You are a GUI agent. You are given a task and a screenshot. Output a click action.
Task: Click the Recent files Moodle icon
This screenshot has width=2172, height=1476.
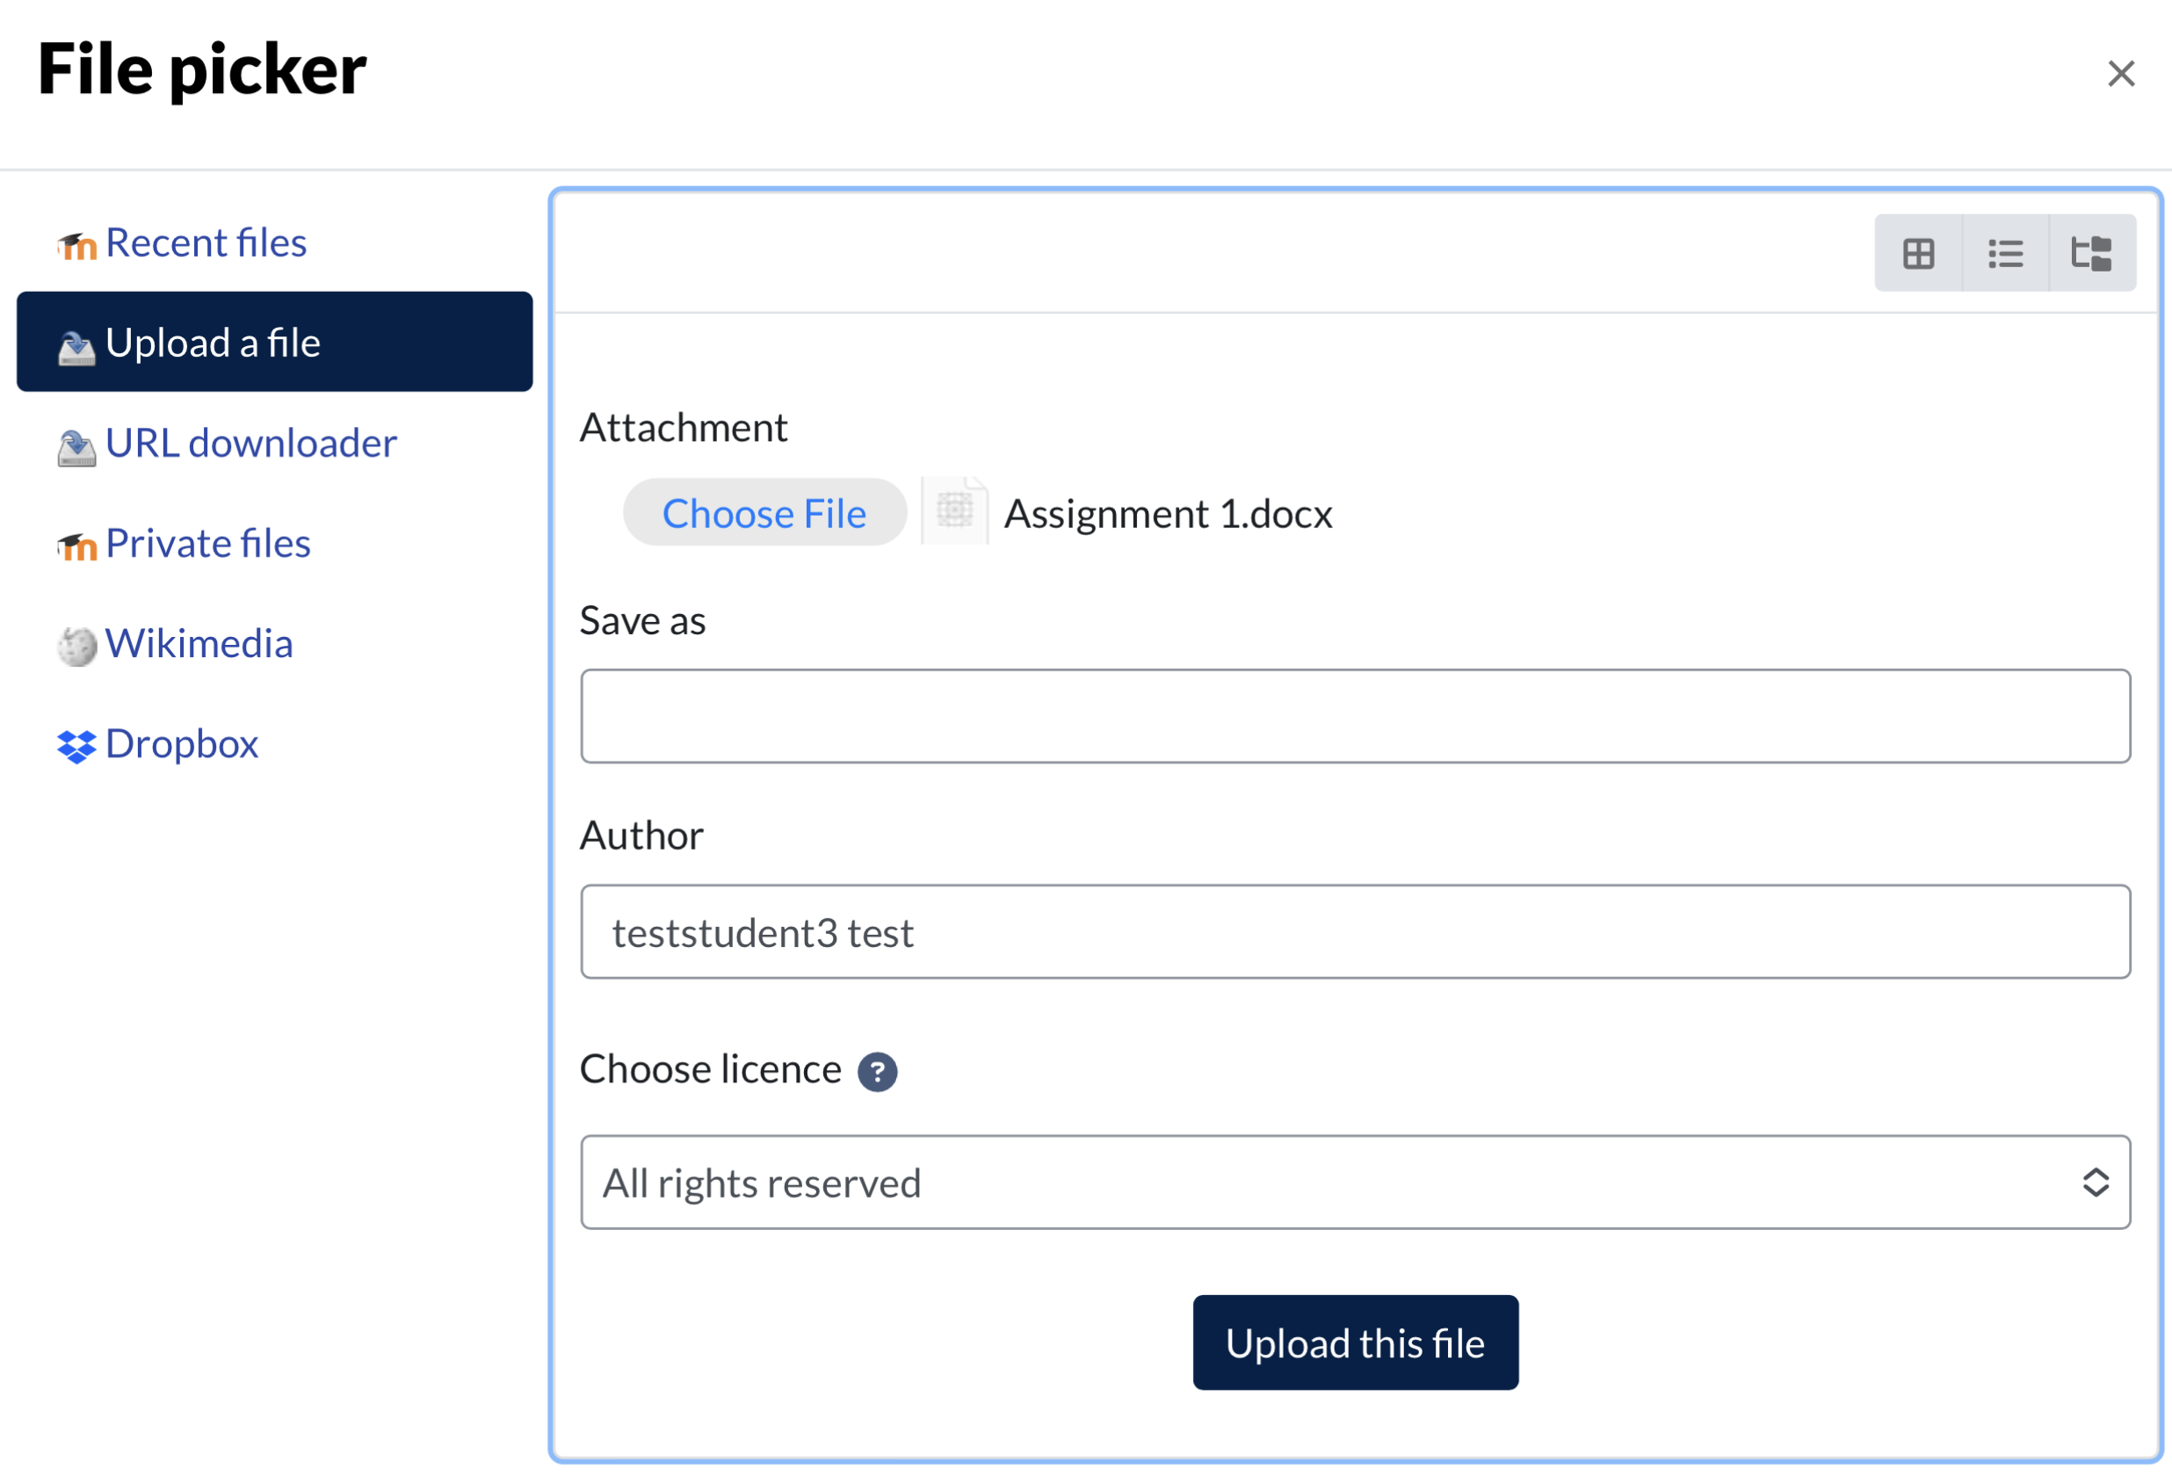coord(76,246)
